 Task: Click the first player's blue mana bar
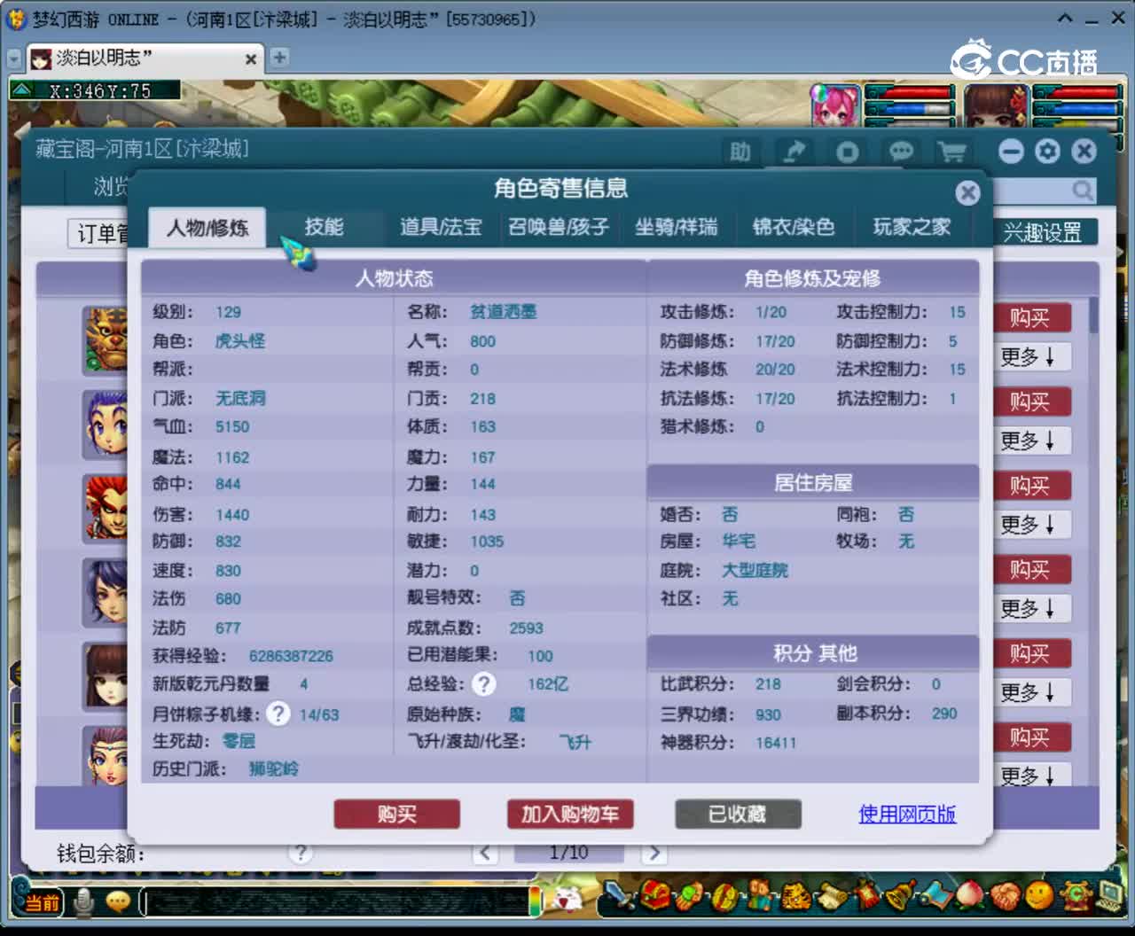tap(911, 109)
